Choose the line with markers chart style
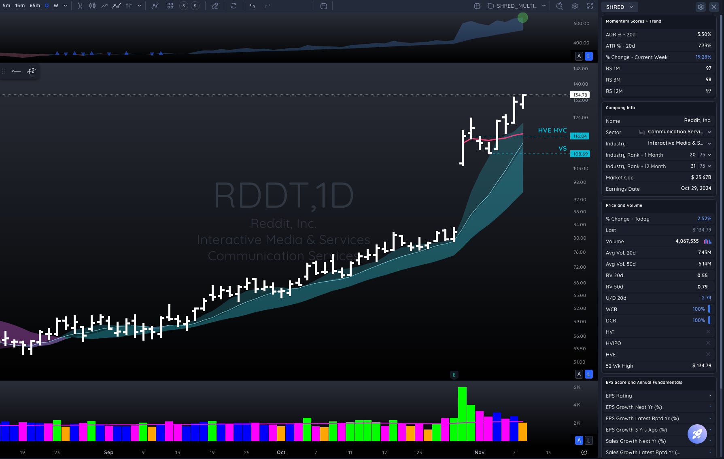Viewport: 724px width, 459px height. pyautogui.click(x=117, y=6)
